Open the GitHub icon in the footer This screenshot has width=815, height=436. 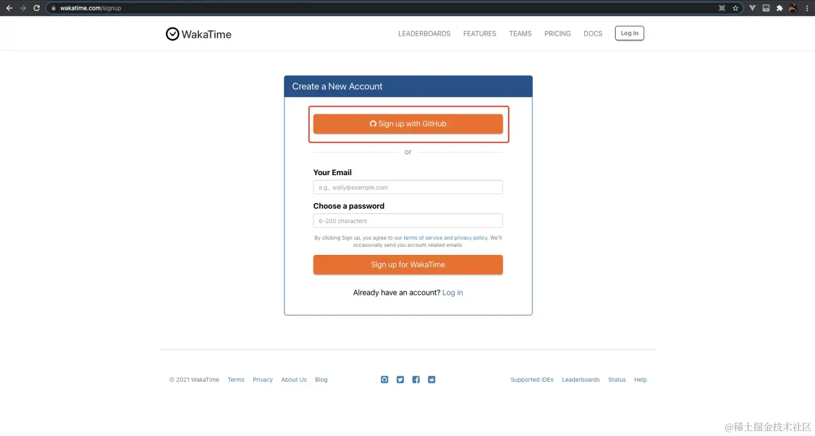(x=384, y=380)
